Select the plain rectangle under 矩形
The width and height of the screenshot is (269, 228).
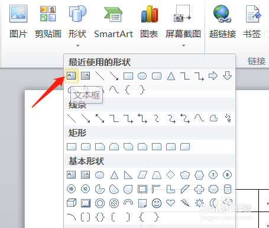[x=72, y=147]
